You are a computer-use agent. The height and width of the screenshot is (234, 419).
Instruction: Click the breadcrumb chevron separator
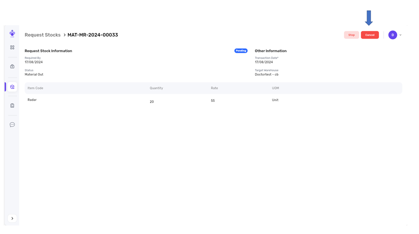[65, 35]
